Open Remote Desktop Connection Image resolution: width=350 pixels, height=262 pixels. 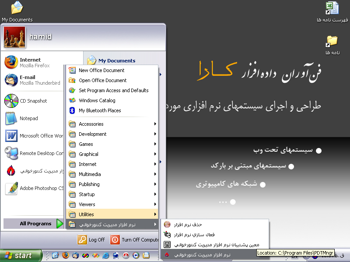click(35, 153)
